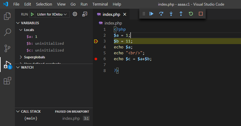Click the RUN panel title label
The width and height of the screenshot is (241, 126).
click(24, 14)
